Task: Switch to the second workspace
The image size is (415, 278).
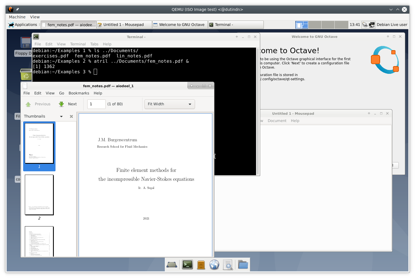Action: 315,25
